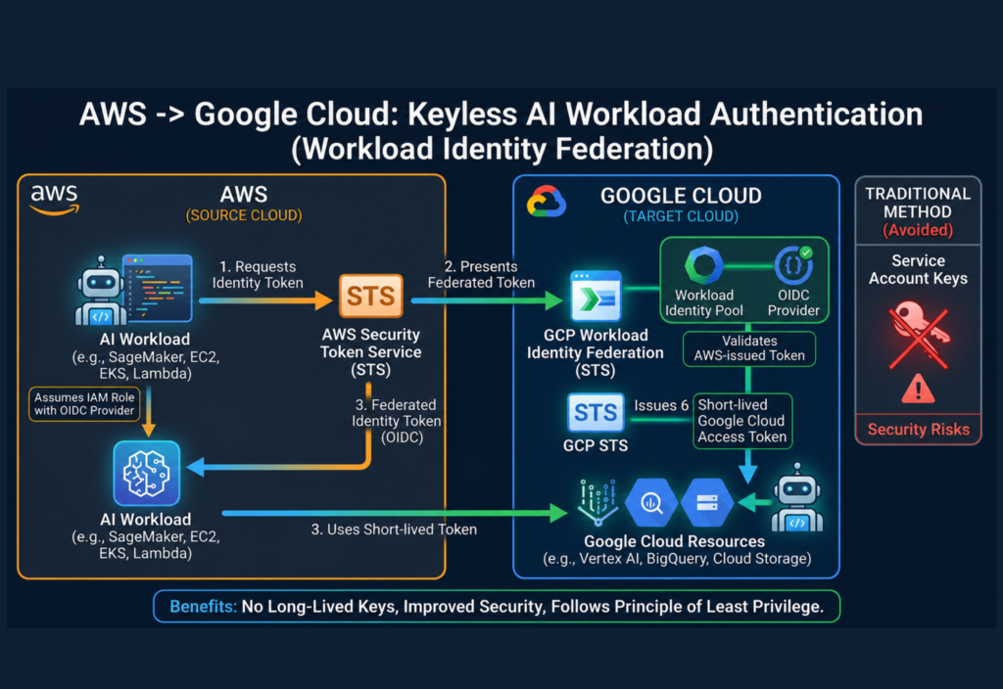Click the crossed-out red key icon
This screenshot has height=689, width=1003.
coord(919,335)
